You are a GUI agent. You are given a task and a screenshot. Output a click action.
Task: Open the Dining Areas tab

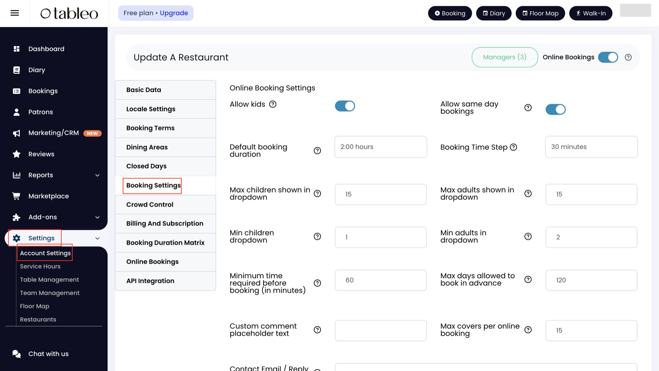pyautogui.click(x=166, y=147)
